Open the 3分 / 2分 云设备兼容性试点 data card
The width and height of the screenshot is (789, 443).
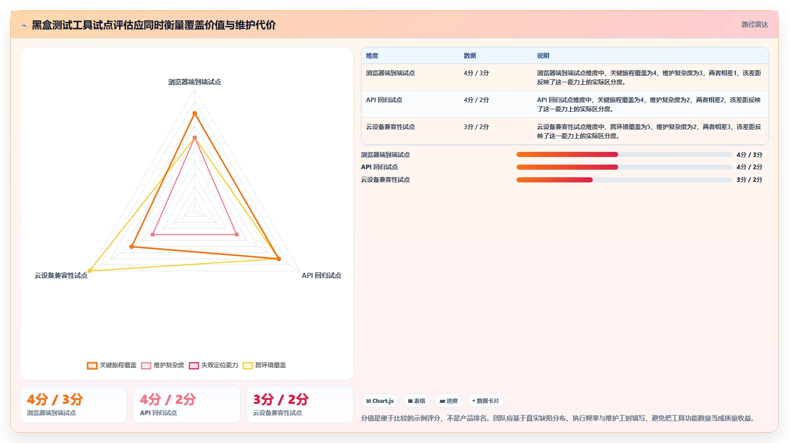(x=299, y=404)
